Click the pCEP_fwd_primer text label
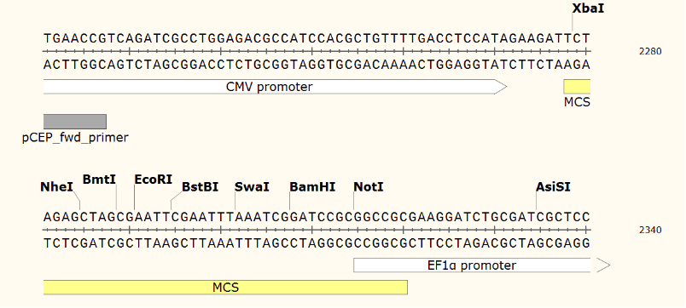Viewport: 686px width, 308px height. coord(75,138)
